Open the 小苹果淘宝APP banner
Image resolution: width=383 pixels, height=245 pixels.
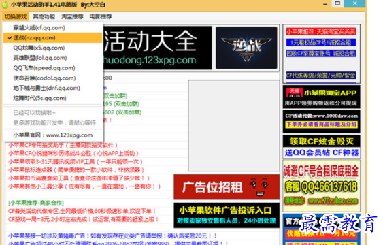click(x=322, y=97)
